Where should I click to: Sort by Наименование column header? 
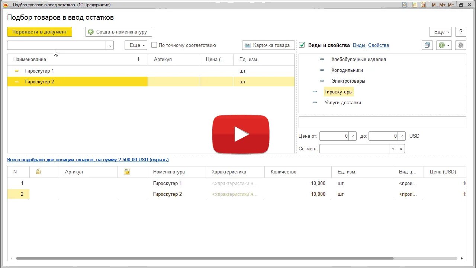coord(77,59)
